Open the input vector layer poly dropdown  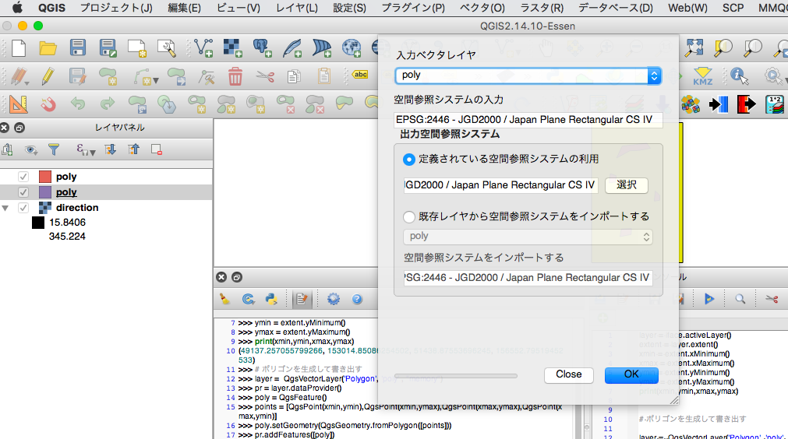pos(528,76)
